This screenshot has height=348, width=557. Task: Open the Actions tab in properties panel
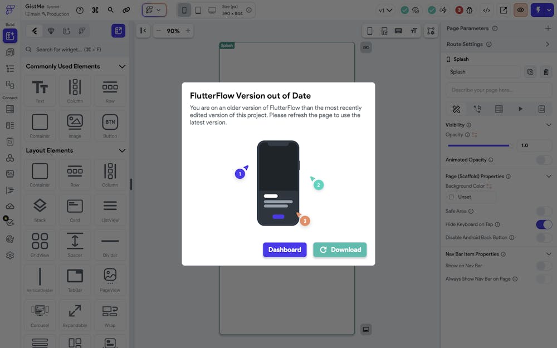[x=477, y=109]
